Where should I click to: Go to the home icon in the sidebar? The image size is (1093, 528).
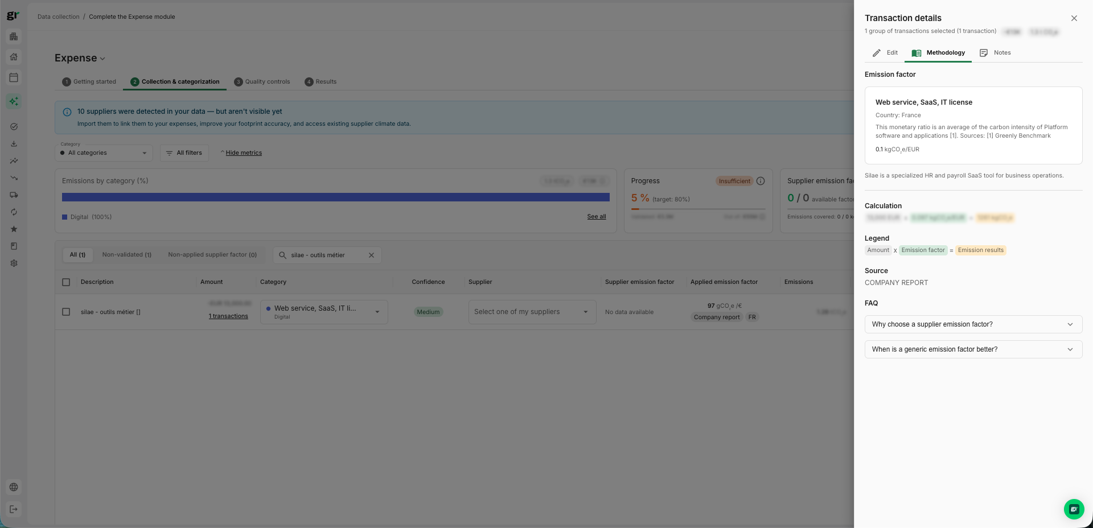[x=14, y=57]
